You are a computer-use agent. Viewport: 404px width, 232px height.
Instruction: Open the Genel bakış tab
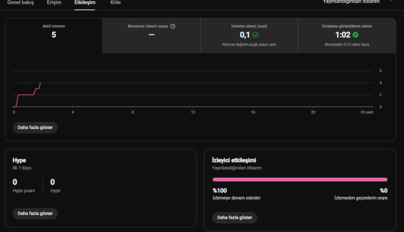click(x=20, y=3)
